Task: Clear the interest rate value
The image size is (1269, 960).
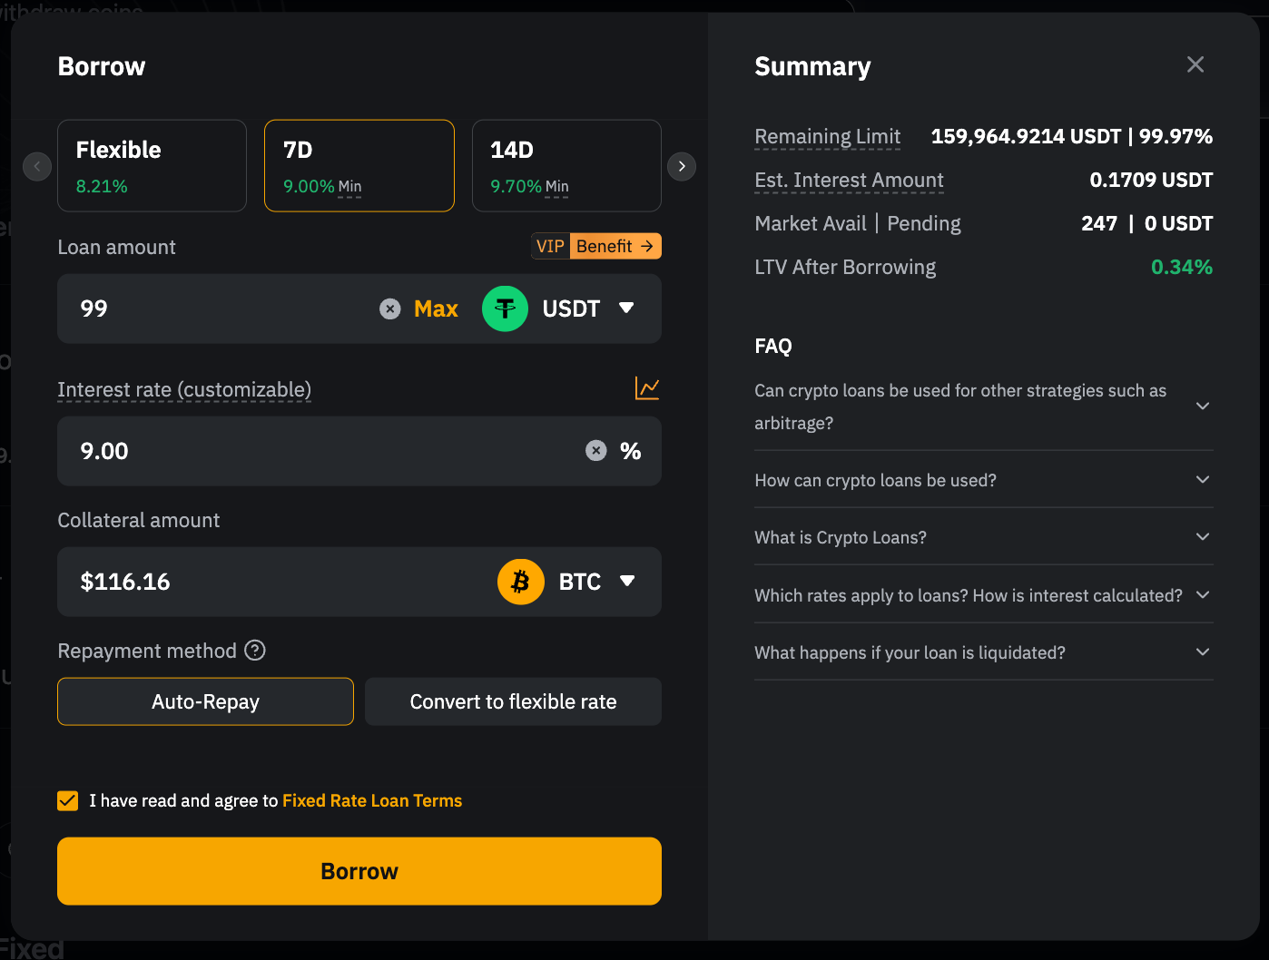Action: (595, 451)
